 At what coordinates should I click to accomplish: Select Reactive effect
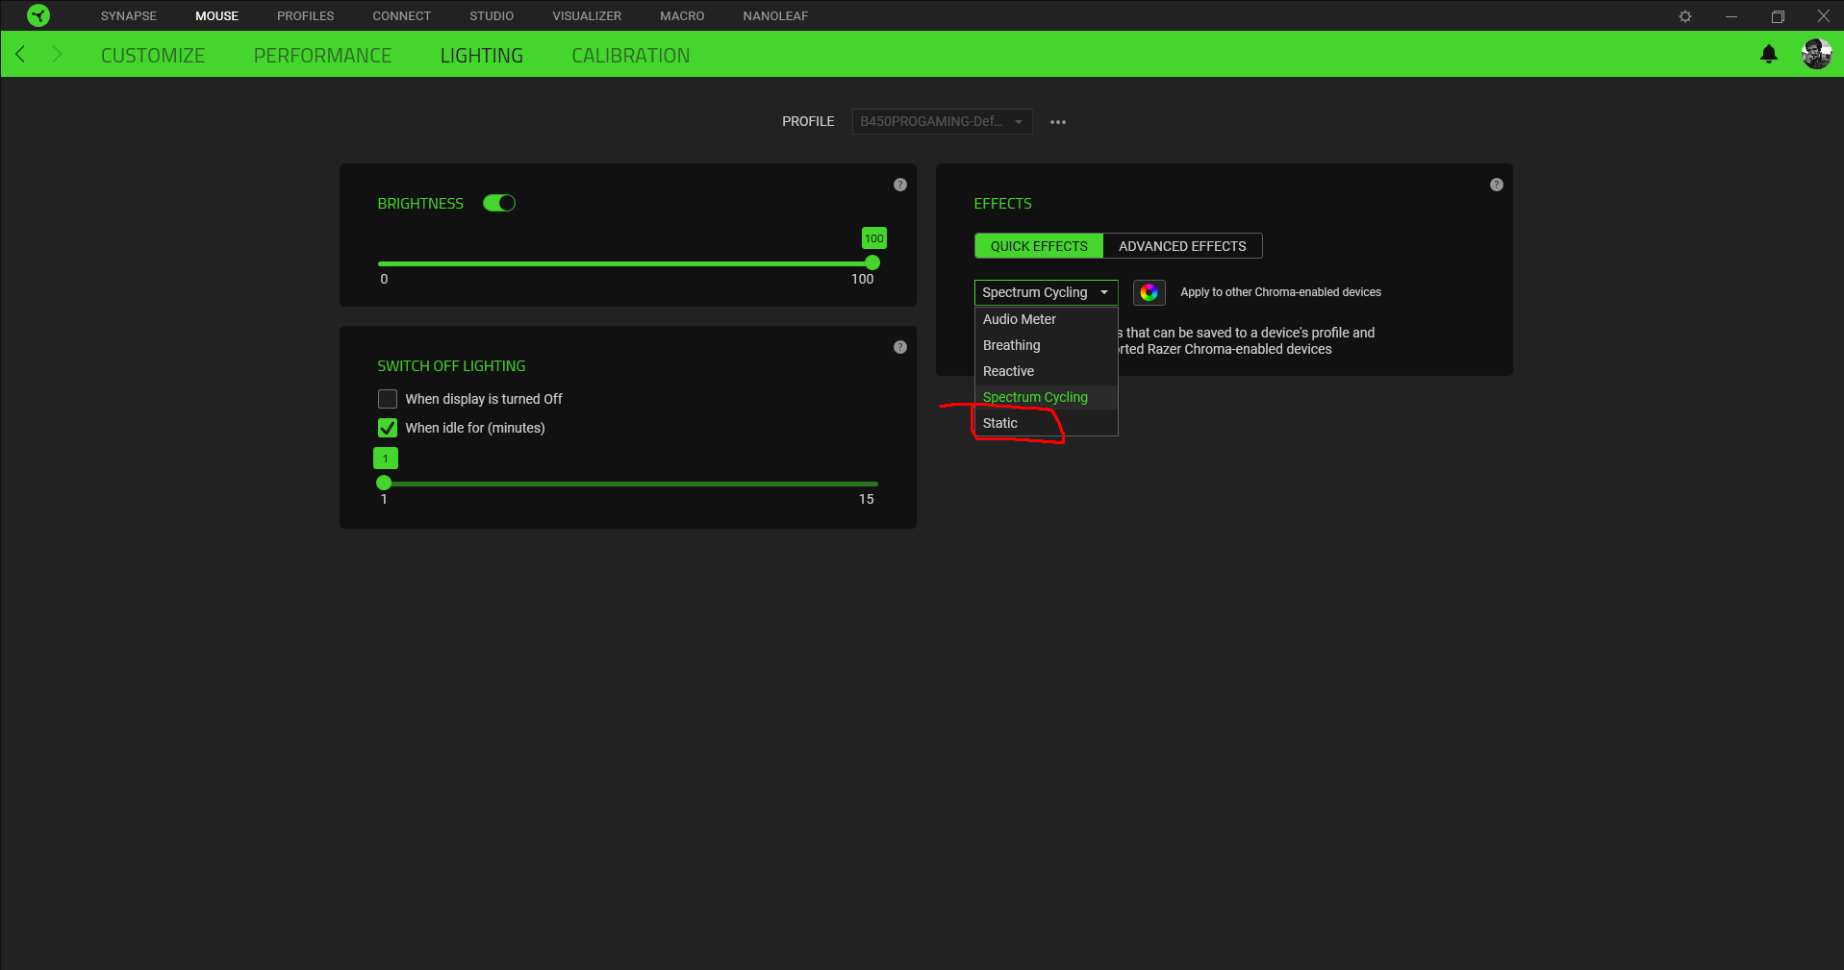[x=1047, y=371]
